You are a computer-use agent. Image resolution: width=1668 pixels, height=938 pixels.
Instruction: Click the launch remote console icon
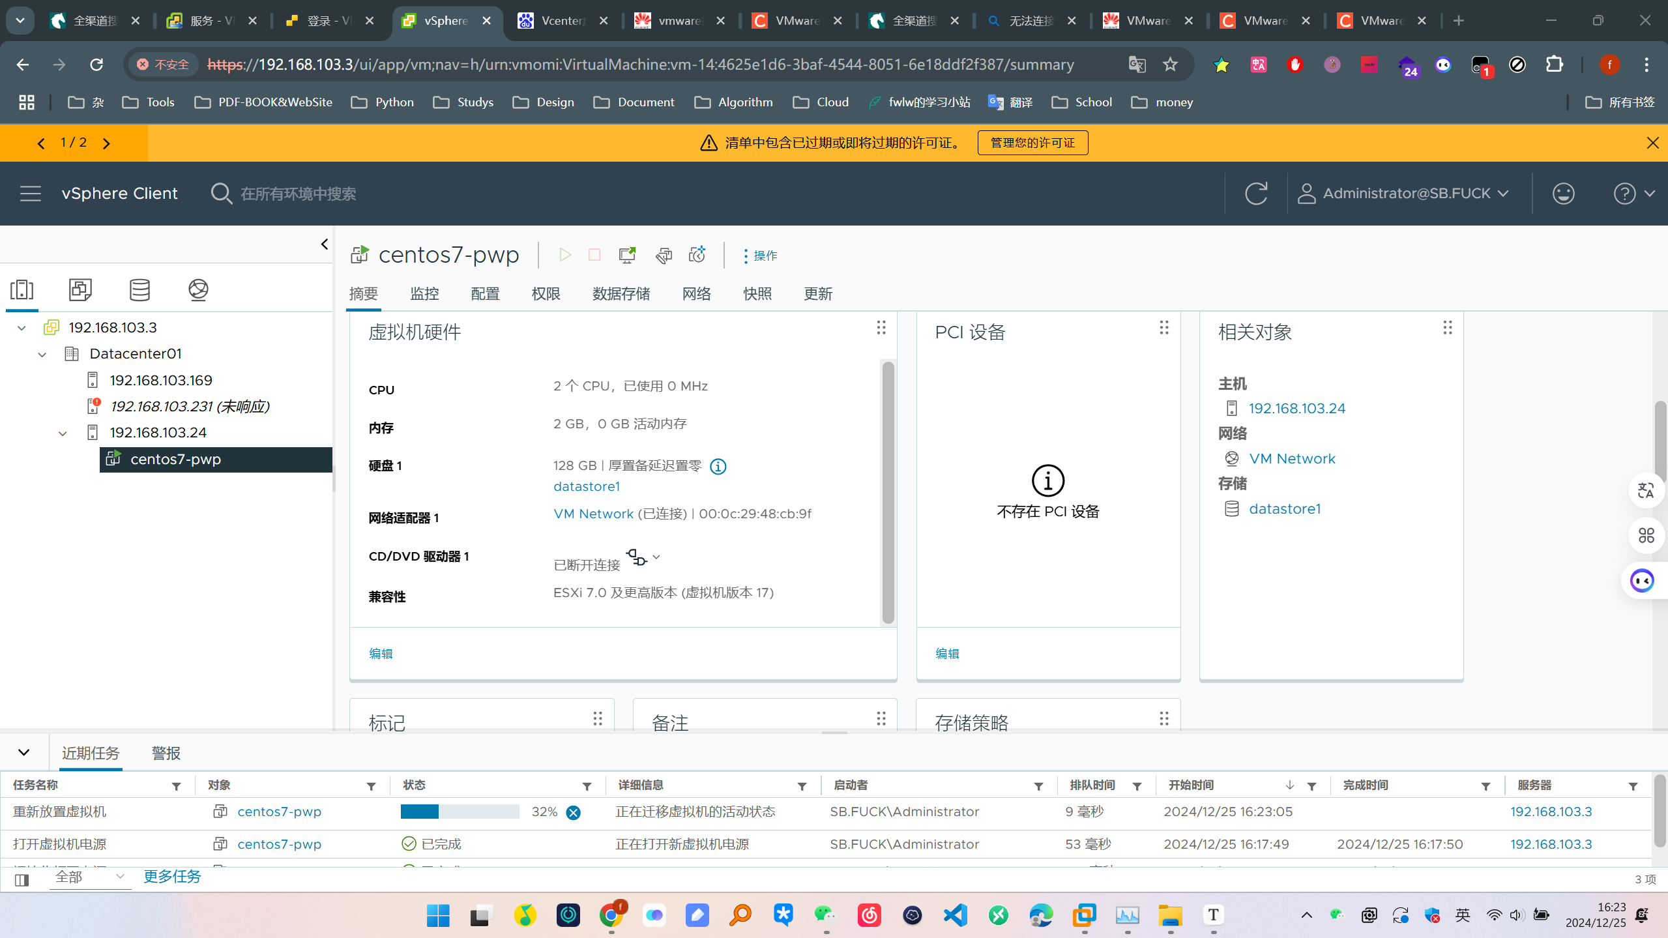(627, 255)
